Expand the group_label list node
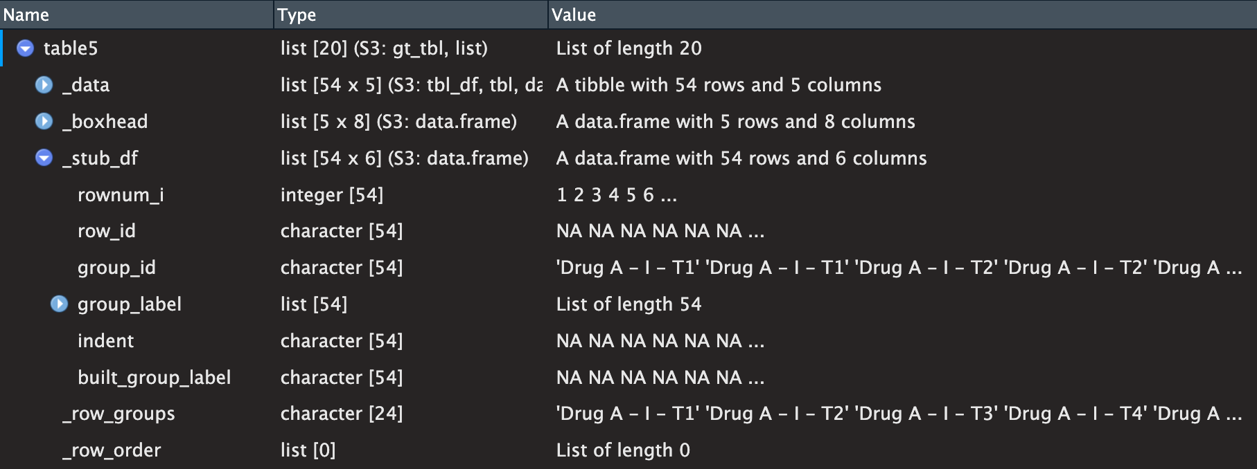Image resolution: width=1257 pixels, height=469 pixels. tap(60, 304)
